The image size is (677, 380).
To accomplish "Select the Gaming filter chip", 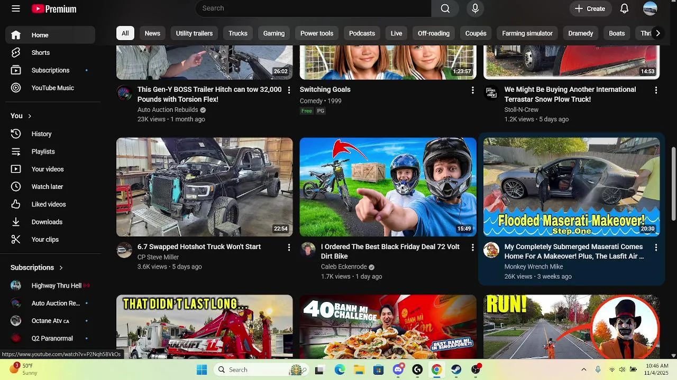I will (x=274, y=33).
